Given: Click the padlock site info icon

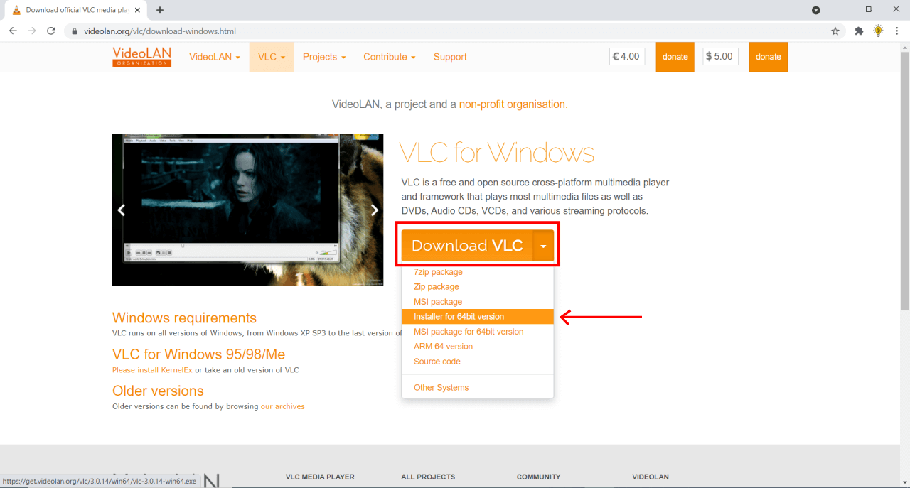Looking at the screenshot, I should 75,31.
